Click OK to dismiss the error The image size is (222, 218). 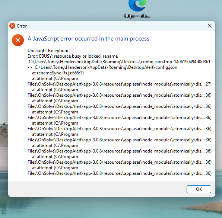pos(199,189)
